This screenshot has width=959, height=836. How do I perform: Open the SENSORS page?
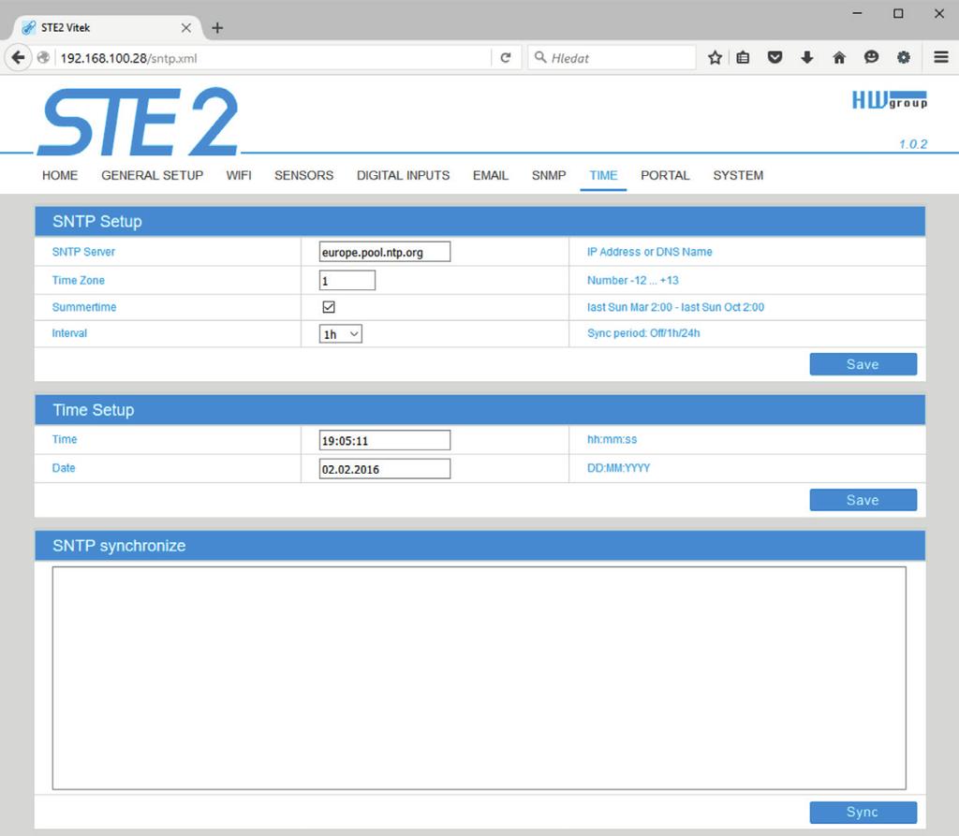[x=304, y=175]
